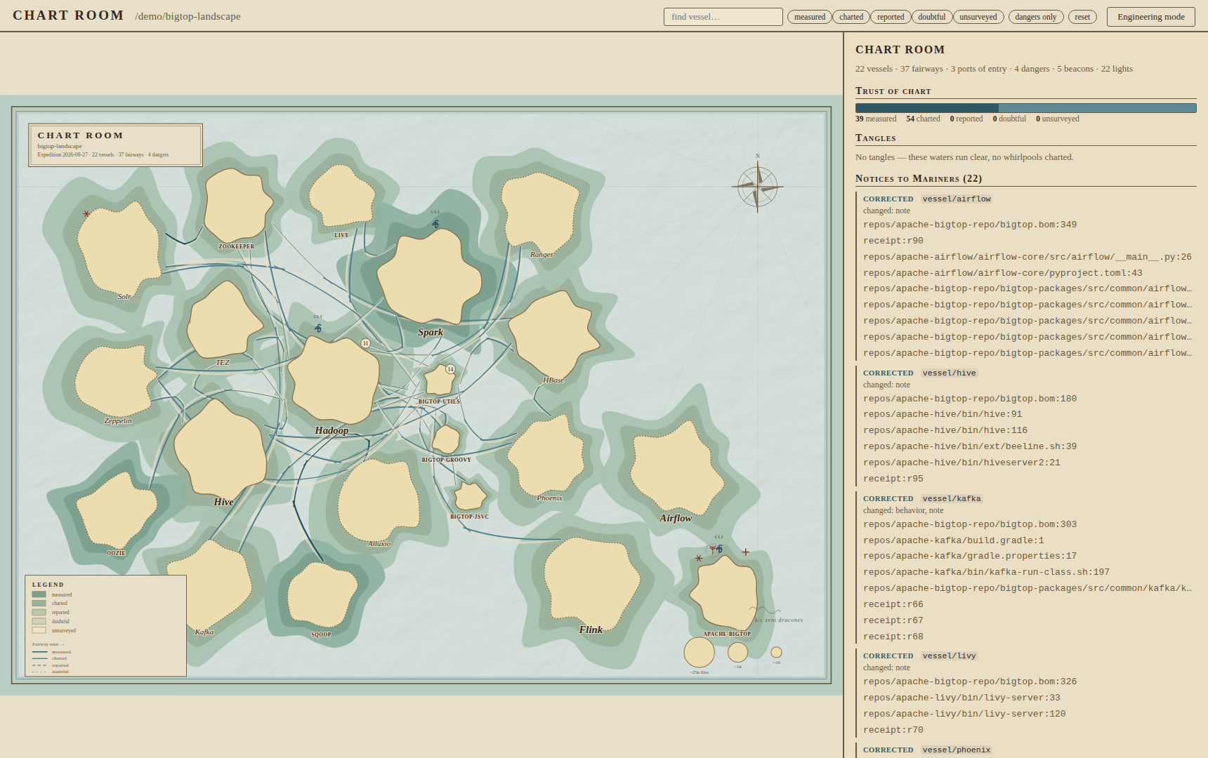This screenshot has width=1208, height=758.
Task: Click the dark 'measured' segment of trust bar
Action: (926, 108)
